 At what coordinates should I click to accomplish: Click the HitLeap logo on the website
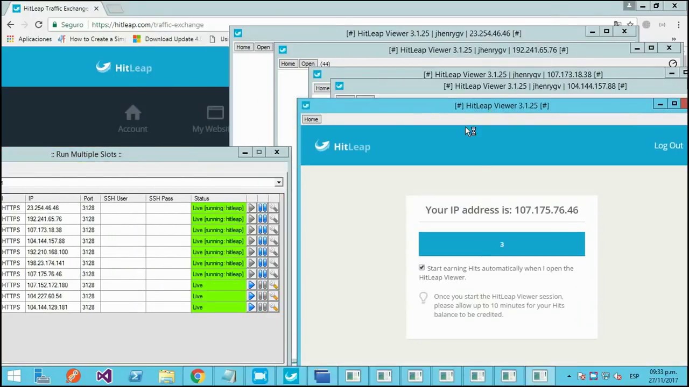click(x=124, y=68)
